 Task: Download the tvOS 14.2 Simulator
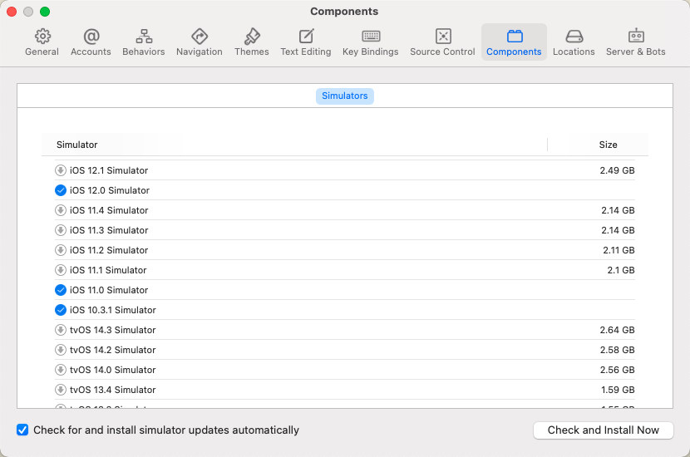61,350
